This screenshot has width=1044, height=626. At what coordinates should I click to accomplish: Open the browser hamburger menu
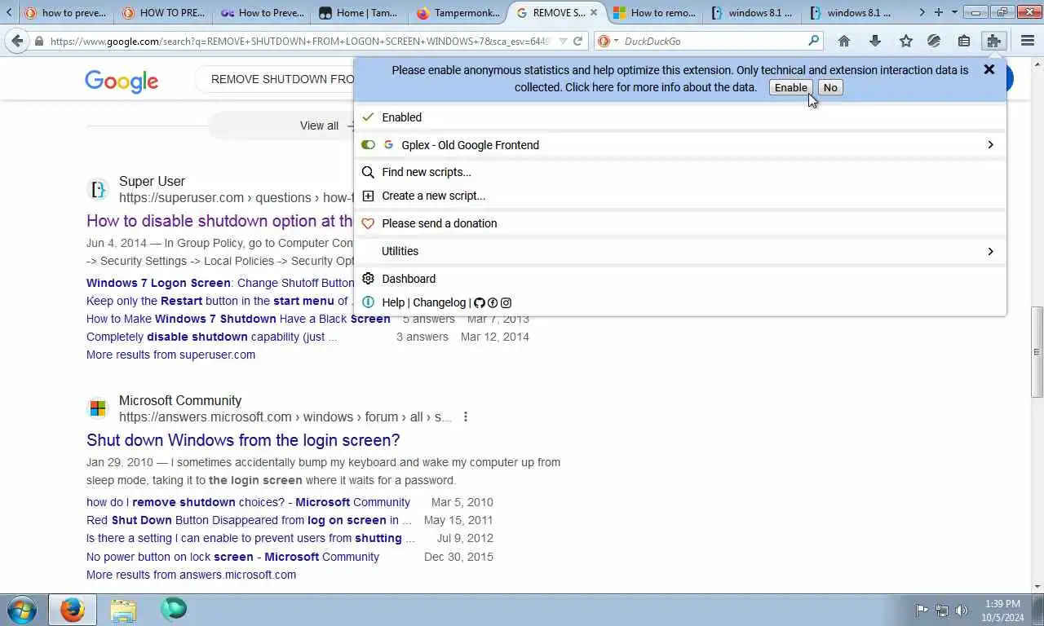point(1028,41)
